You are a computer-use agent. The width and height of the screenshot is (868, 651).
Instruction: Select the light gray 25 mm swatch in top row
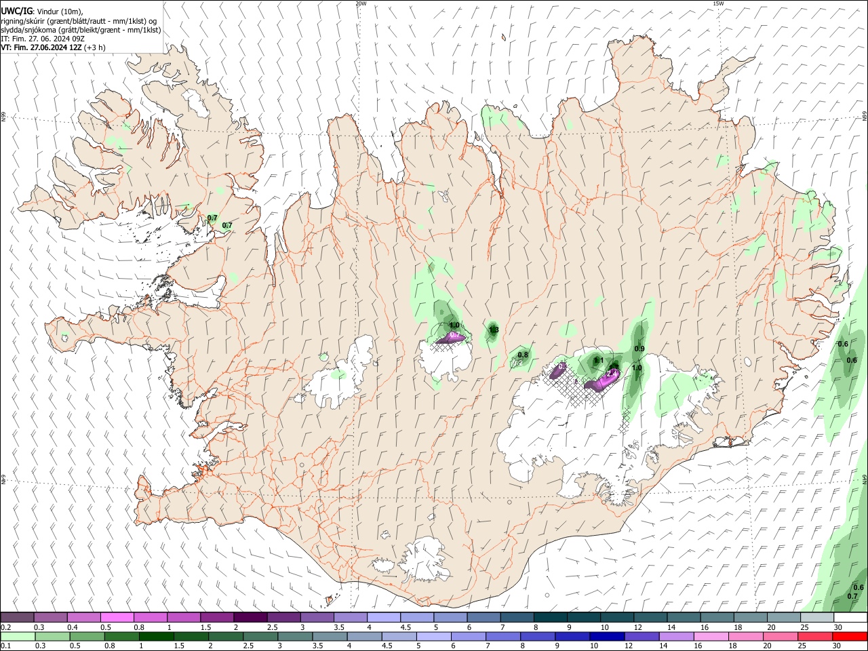(816, 617)
